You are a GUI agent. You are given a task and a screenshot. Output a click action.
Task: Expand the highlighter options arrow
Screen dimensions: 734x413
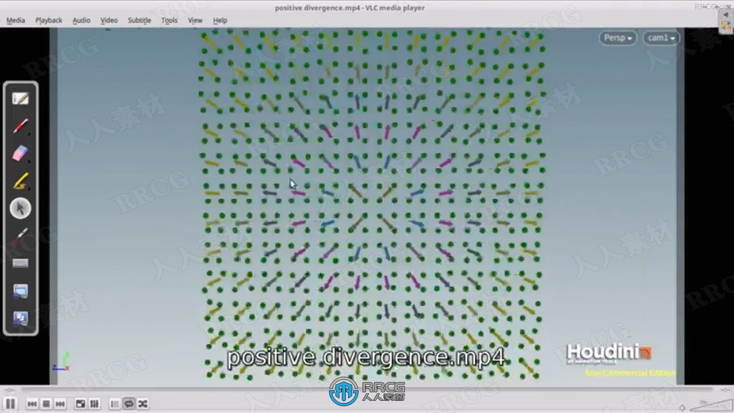click(29, 189)
